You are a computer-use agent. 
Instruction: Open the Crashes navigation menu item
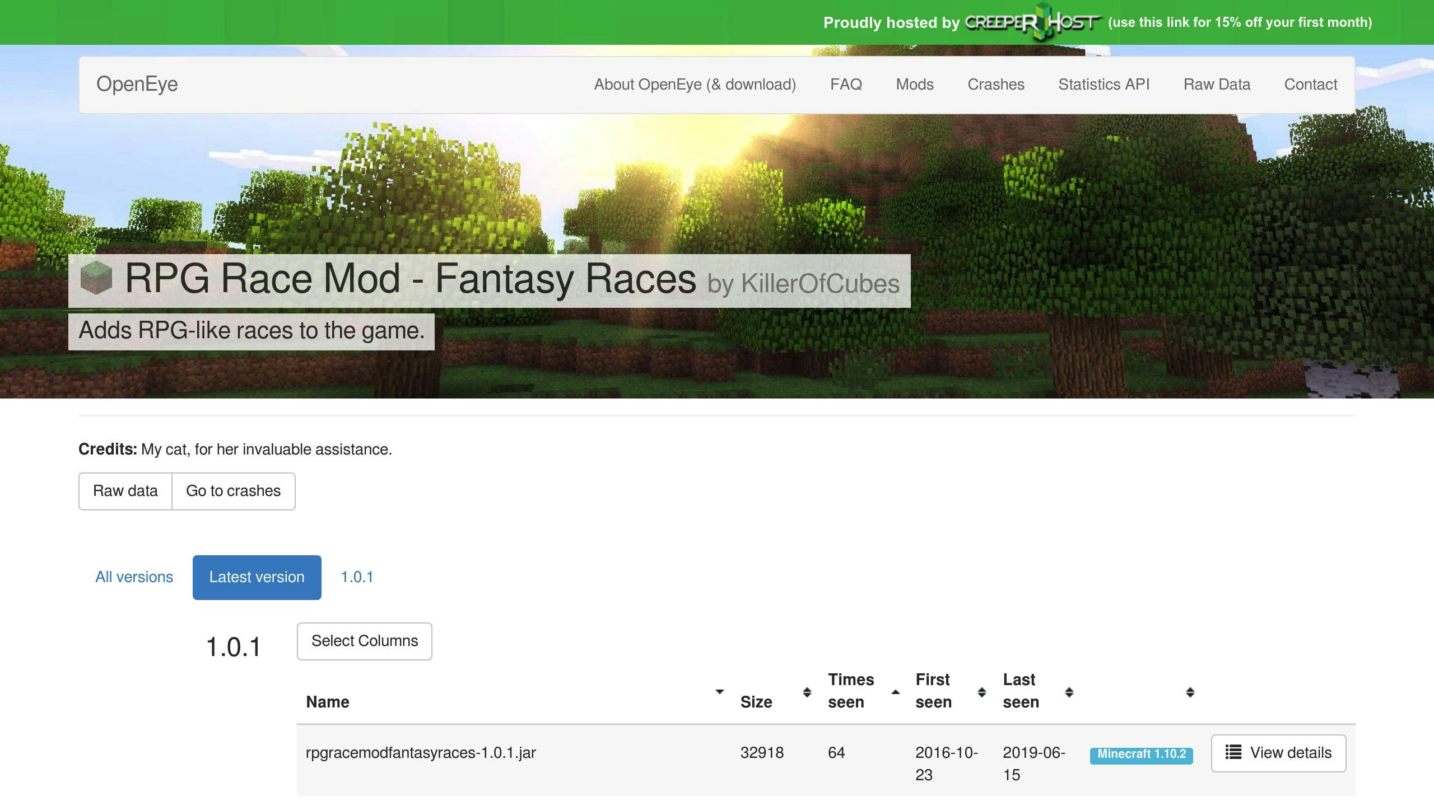[x=996, y=83]
